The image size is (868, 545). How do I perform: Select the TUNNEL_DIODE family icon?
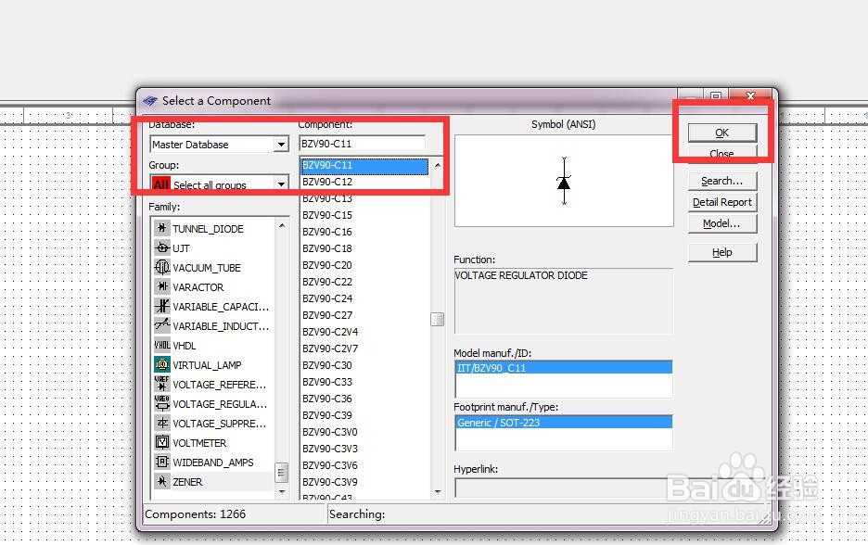162,228
